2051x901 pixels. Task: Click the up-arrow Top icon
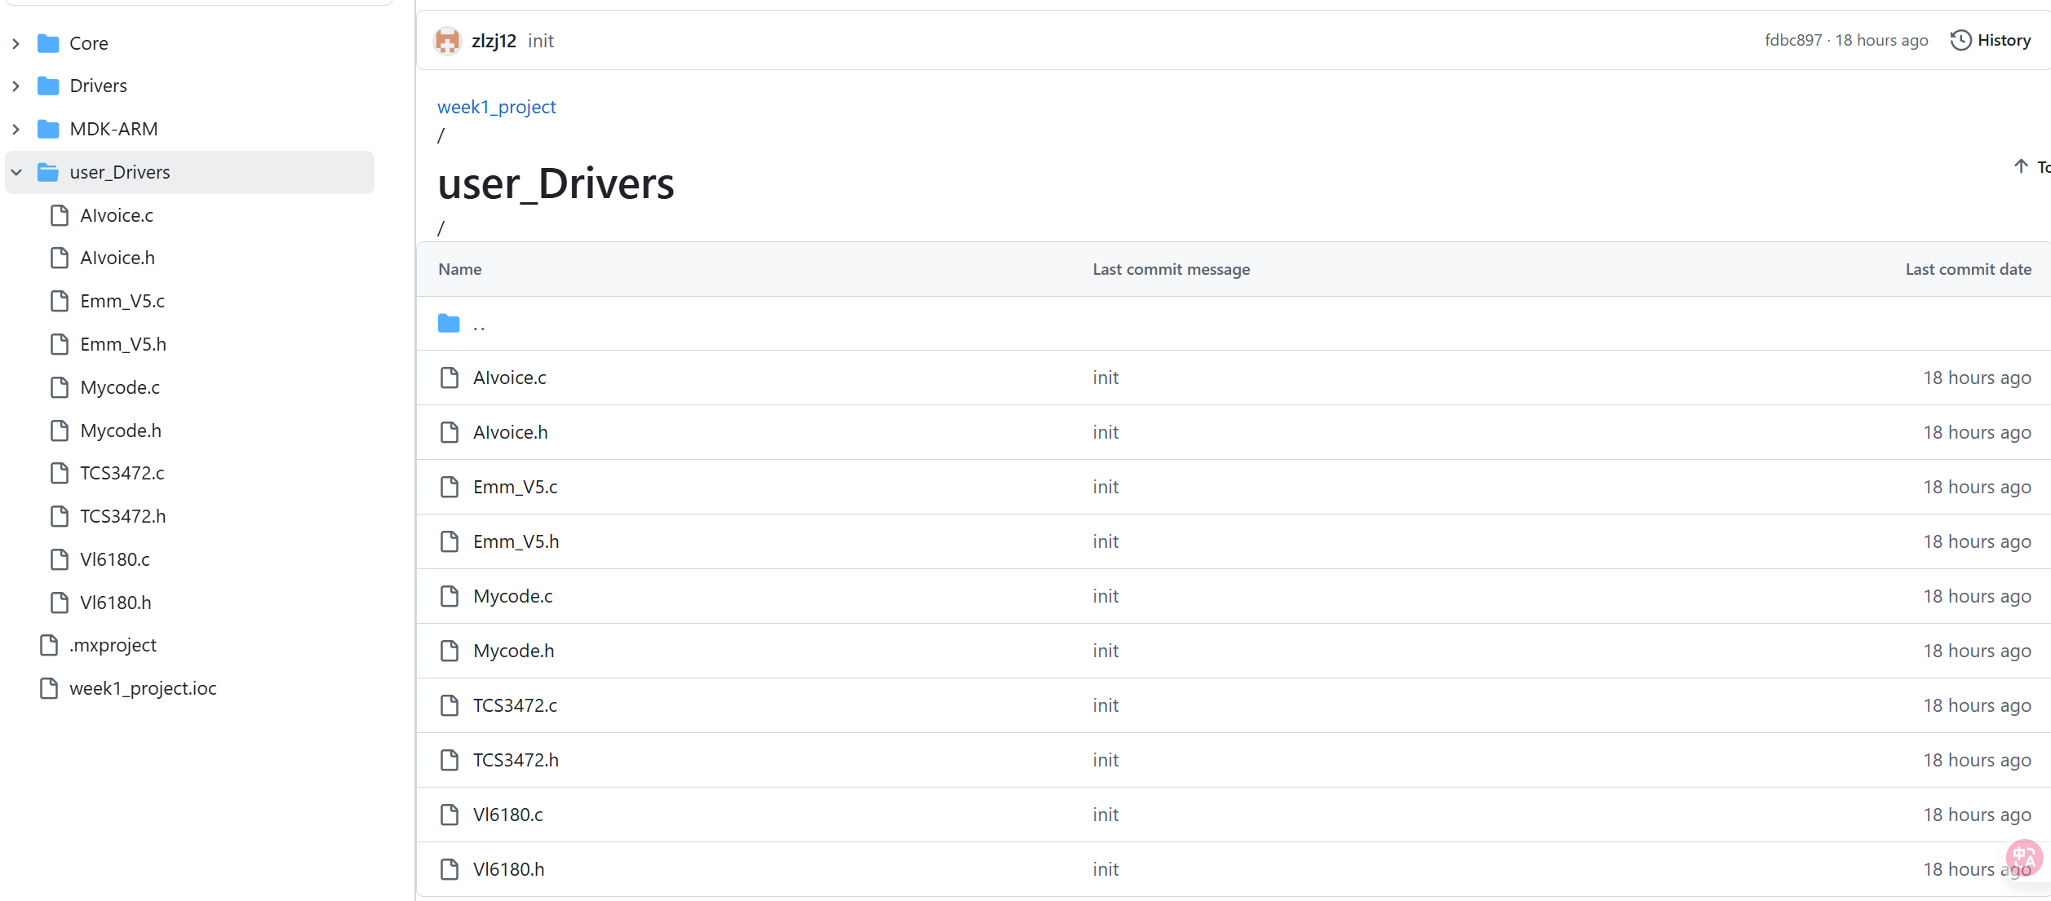(2021, 166)
